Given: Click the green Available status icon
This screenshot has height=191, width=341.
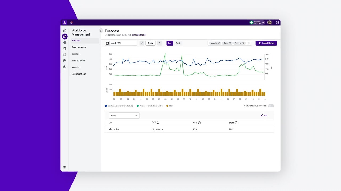Looking at the screenshot, I should [x=251, y=23].
